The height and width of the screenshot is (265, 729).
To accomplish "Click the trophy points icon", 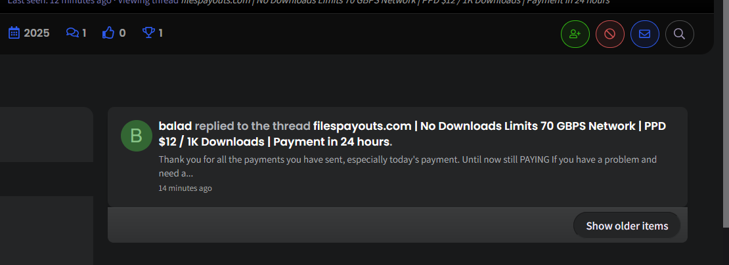I will pyautogui.click(x=148, y=33).
